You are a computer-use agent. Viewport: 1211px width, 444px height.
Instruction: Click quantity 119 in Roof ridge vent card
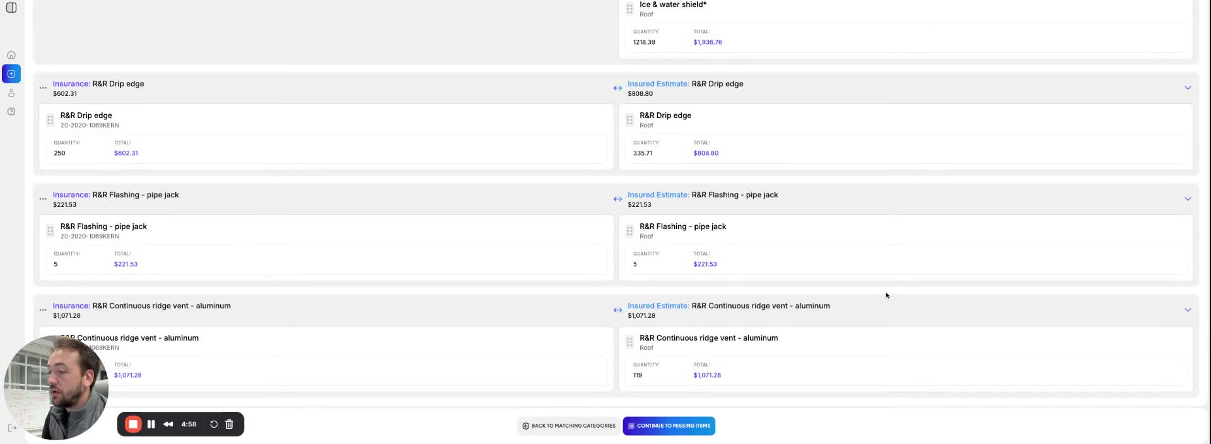638,375
